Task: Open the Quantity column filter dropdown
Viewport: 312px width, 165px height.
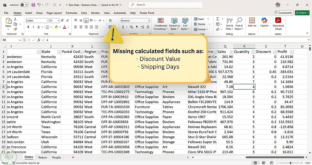Action: pos(253,52)
